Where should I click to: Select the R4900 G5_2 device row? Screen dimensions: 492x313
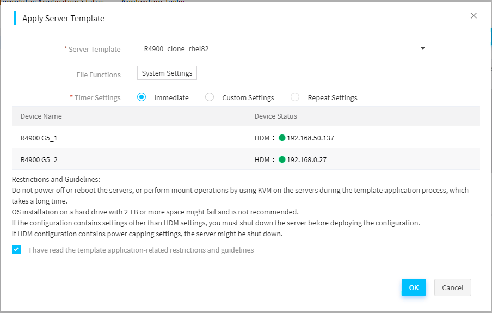tap(245, 159)
